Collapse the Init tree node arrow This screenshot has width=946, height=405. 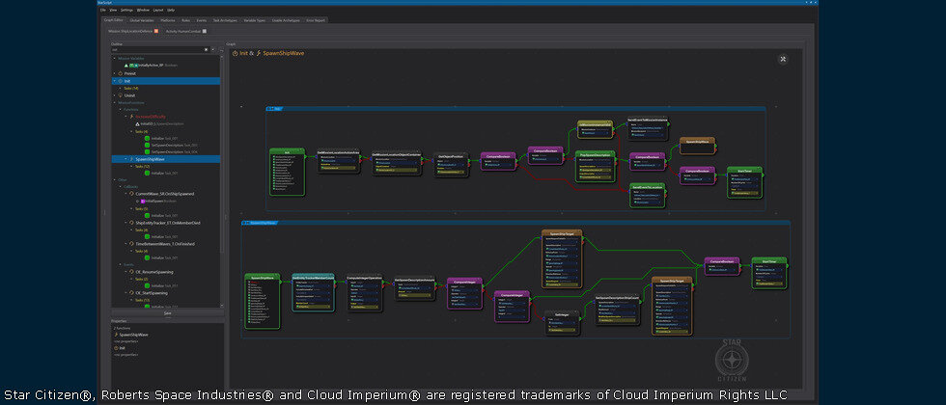[x=114, y=81]
